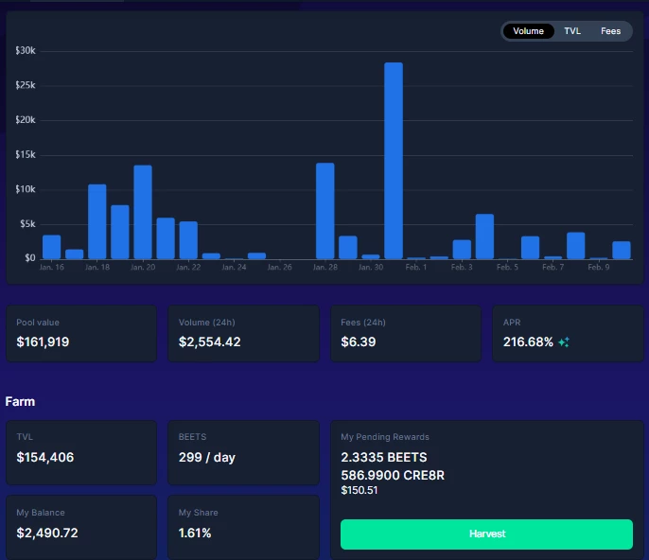Click the Jan. 20 volume bar
This screenshot has height=560, width=649.
click(x=143, y=212)
